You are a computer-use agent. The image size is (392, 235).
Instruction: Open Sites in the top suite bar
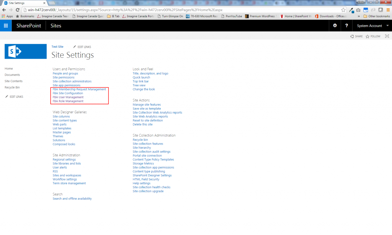56,26
